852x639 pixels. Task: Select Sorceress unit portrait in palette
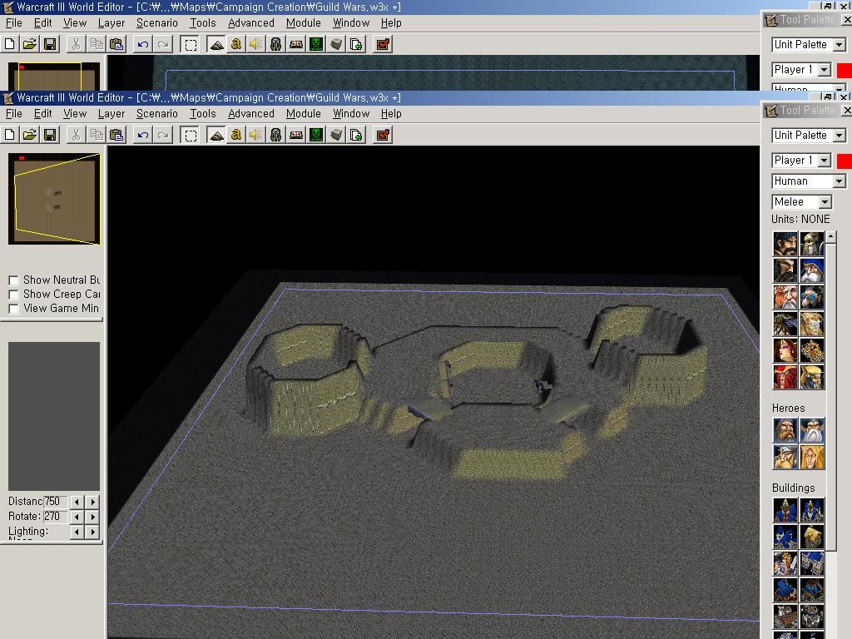[785, 350]
